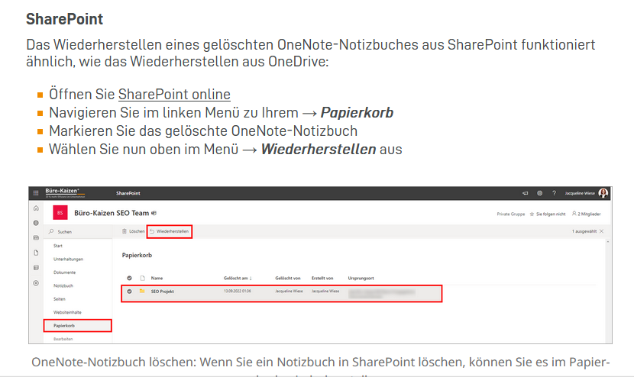Open the user profile avatar picture
Screen dimensions: 634x377
click(x=603, y=193)
